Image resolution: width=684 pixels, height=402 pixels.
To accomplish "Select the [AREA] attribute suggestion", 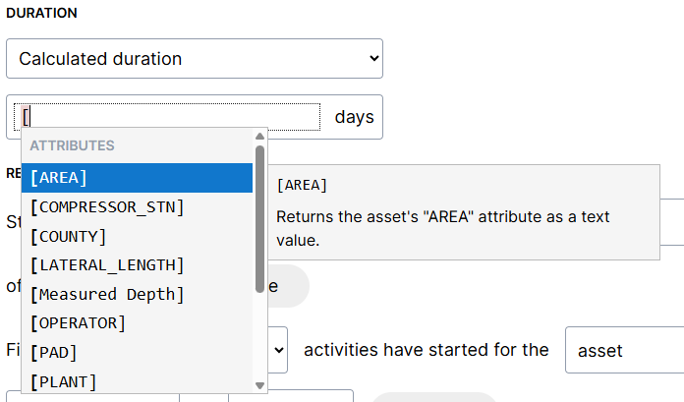I will point(137,178).
